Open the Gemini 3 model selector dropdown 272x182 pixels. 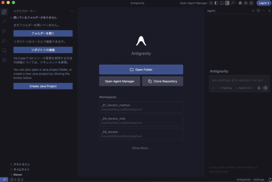pyautogui.click(x=244, y=88)
